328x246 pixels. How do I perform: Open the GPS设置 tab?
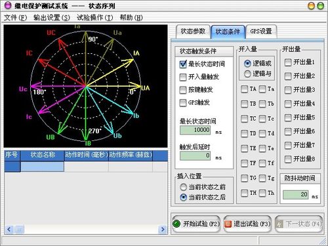coord(261,31)
